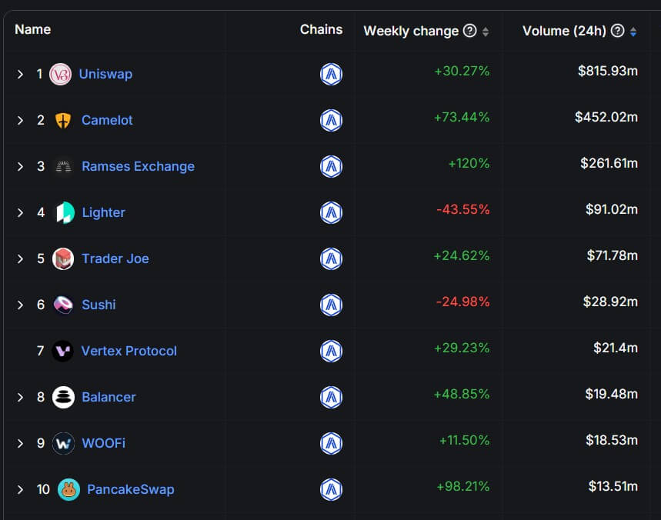The height and width of the screenshot is (520, 661).
Task: Click the Volume (24h) help question mark
Action: (x=617, y=31)
